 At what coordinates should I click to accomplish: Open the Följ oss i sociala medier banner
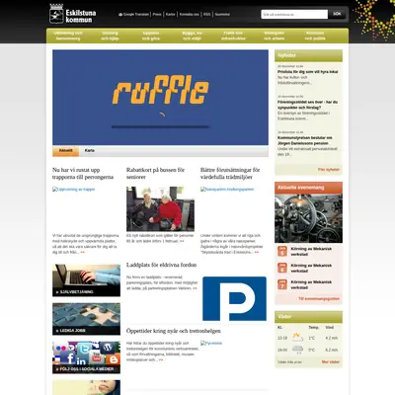point(86,357)
